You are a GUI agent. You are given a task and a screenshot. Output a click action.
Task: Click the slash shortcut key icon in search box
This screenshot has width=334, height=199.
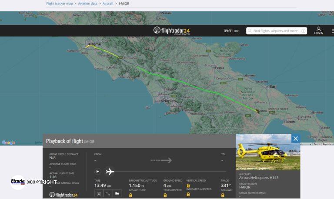pos(303,31)
